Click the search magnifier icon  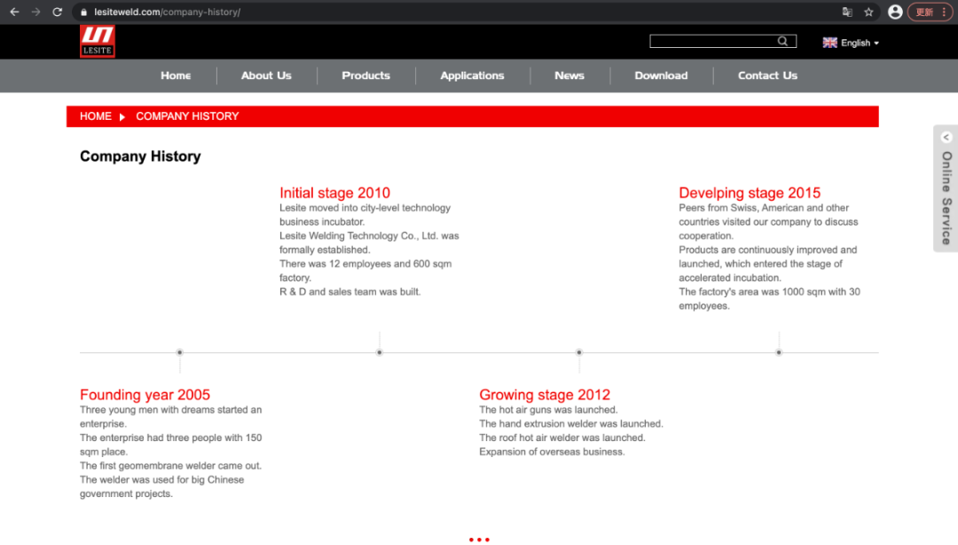pos(782,41)
